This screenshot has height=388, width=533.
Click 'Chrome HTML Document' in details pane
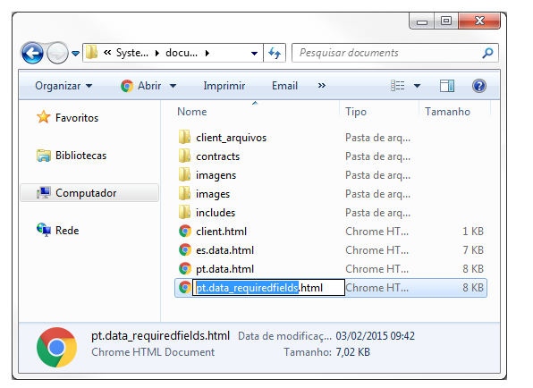[x=153, y=352]
